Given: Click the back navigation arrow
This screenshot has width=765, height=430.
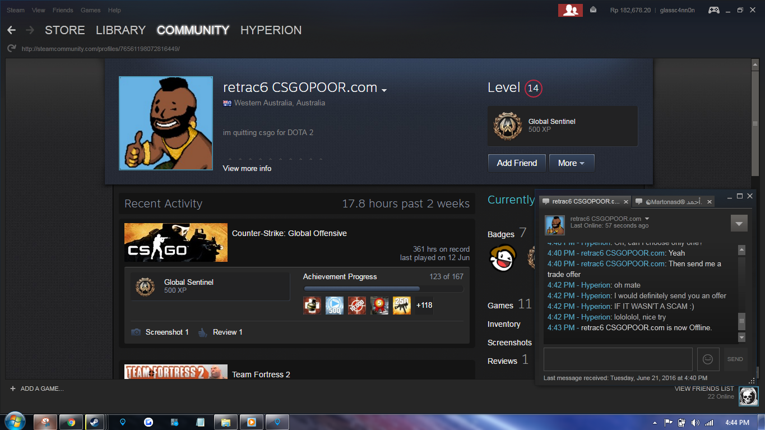Looking at the screenshot, I should [11, 30].
